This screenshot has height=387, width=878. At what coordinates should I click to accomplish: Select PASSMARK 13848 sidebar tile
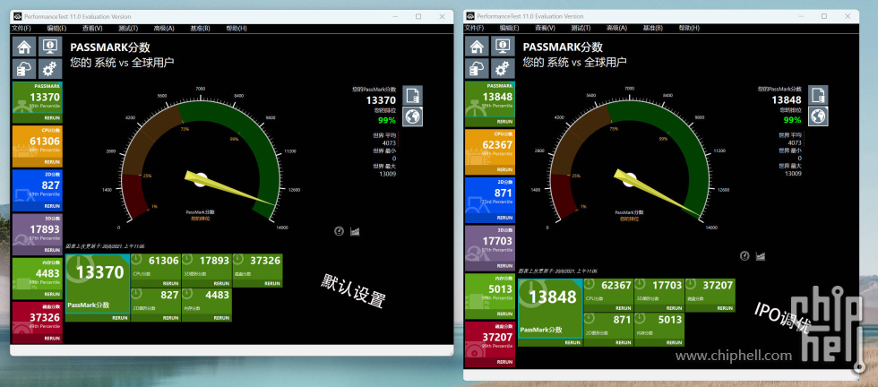pyautogui.click(x=490, y=105)
